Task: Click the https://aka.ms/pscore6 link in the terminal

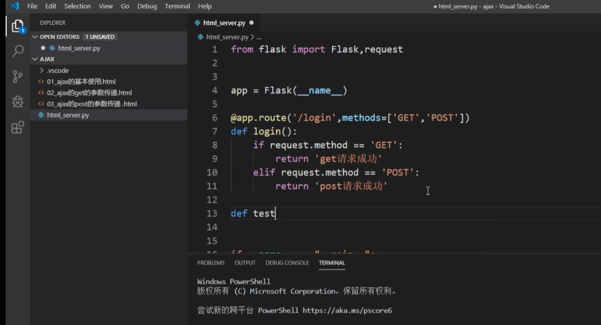Action: [x=347, y=310]
